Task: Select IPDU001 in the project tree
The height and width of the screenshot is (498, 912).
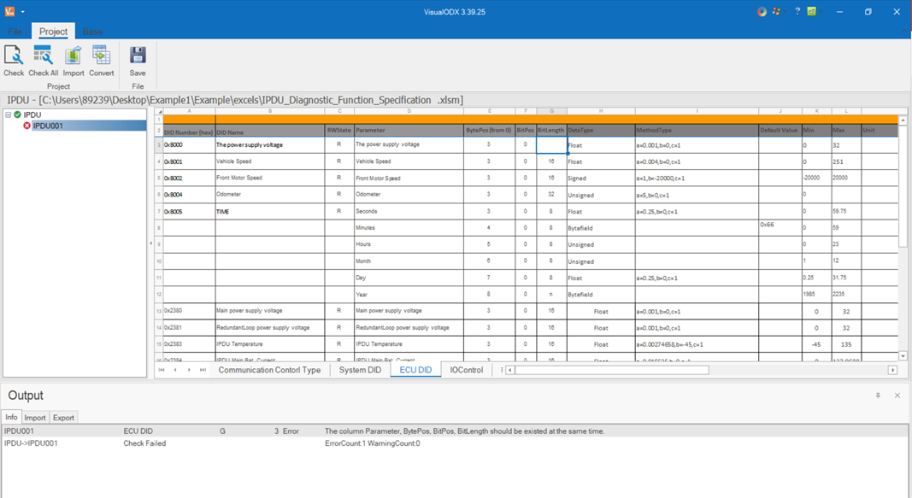Action: [48, 126]
